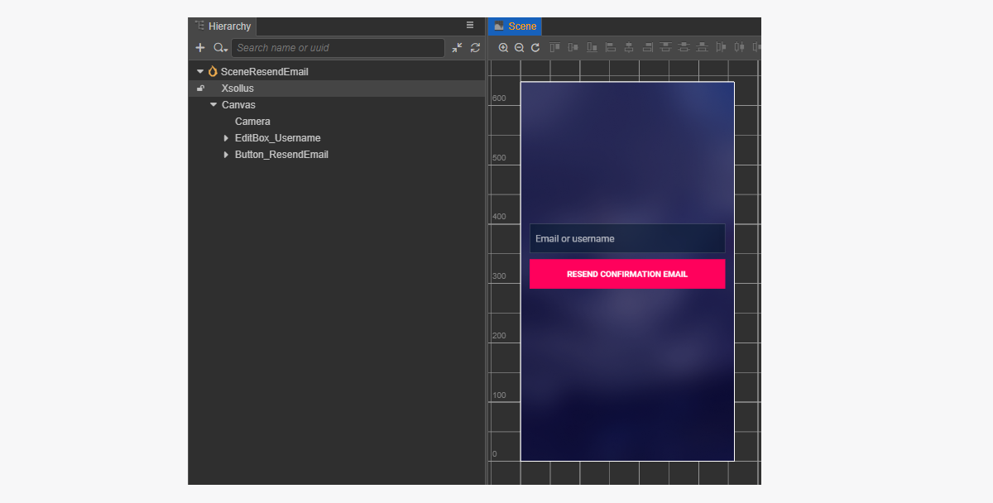Image resolution: width=993 pixels, height=503 pixels.
Task: Expand the EditBox_Username node
Action: (x=226, y=138)
